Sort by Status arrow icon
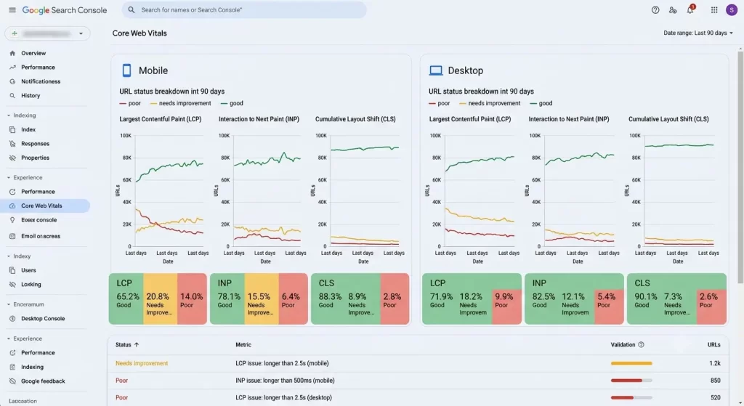This screenshot has width=744, height=406. (137, 345)
